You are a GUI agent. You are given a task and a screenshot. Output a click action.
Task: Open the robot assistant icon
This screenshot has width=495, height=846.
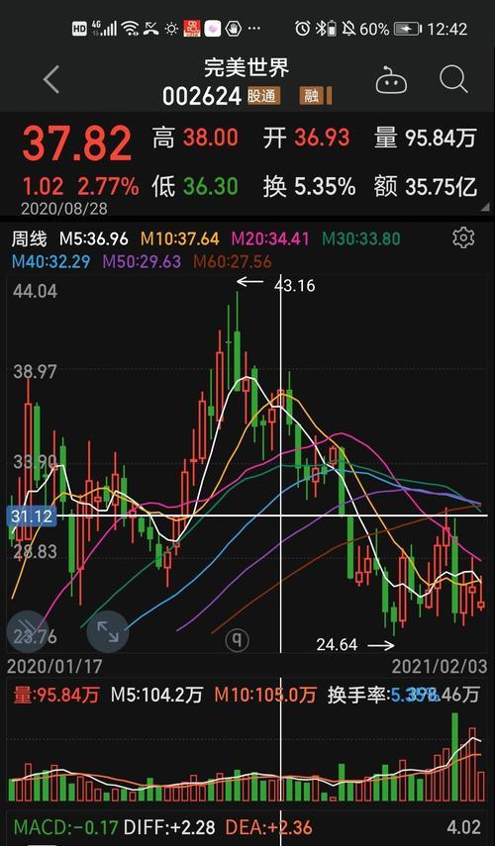[x=391, y=81]
